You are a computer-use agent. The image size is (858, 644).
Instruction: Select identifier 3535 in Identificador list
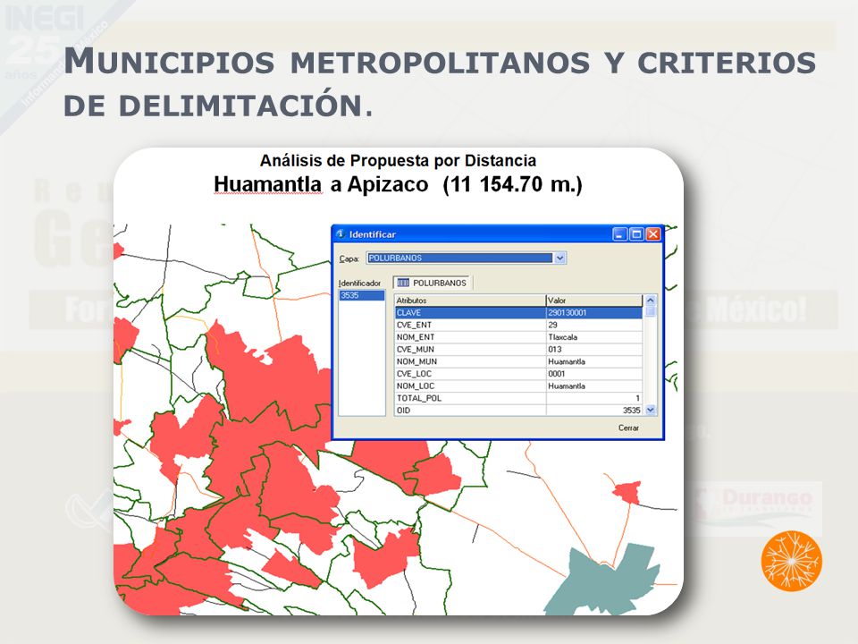(361, 296)
